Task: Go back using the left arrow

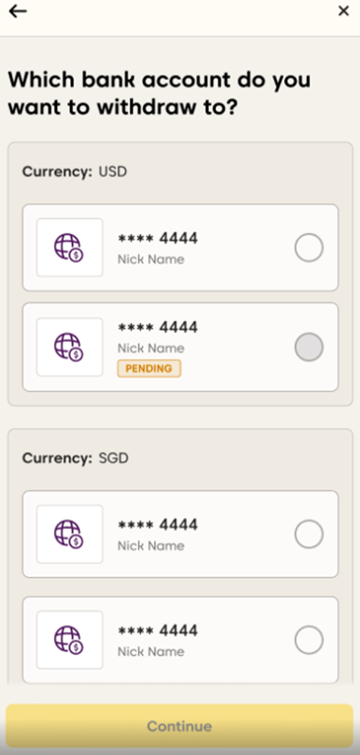Action: click(x=18, y=11)
